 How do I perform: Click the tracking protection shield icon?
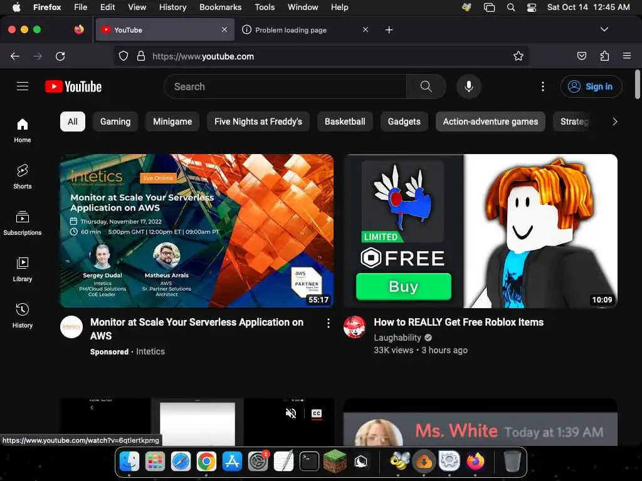point(124,56)
